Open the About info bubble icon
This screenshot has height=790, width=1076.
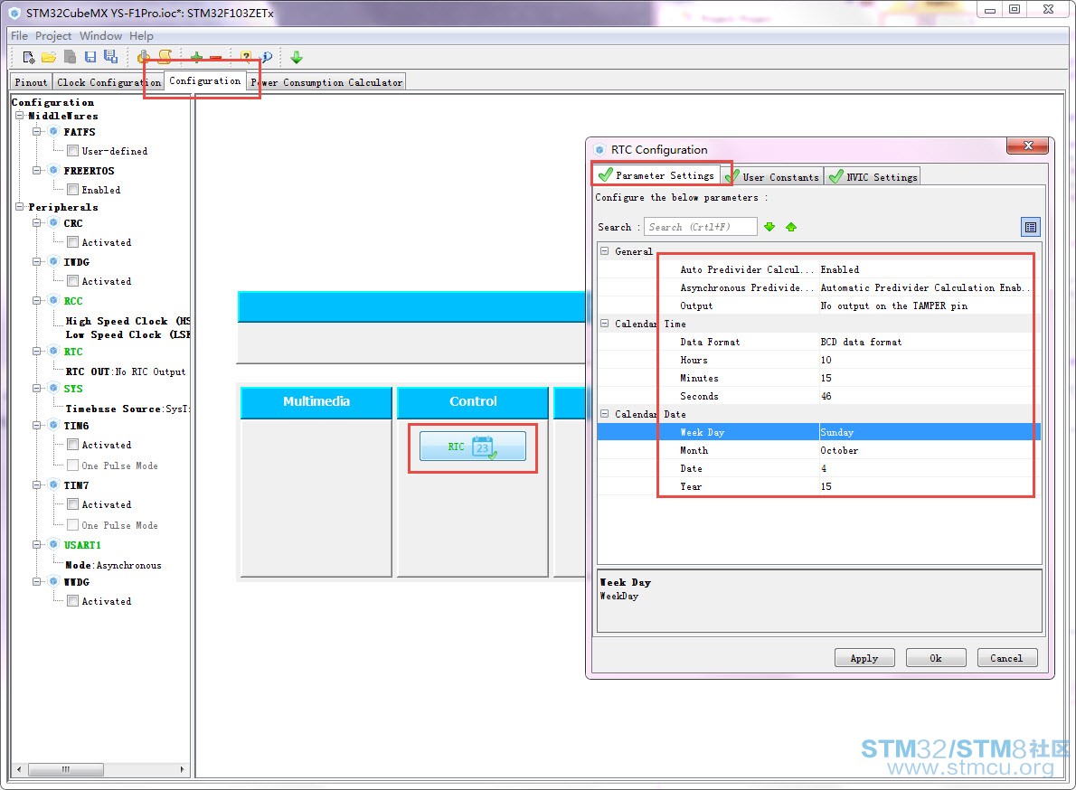coord(266,58)
